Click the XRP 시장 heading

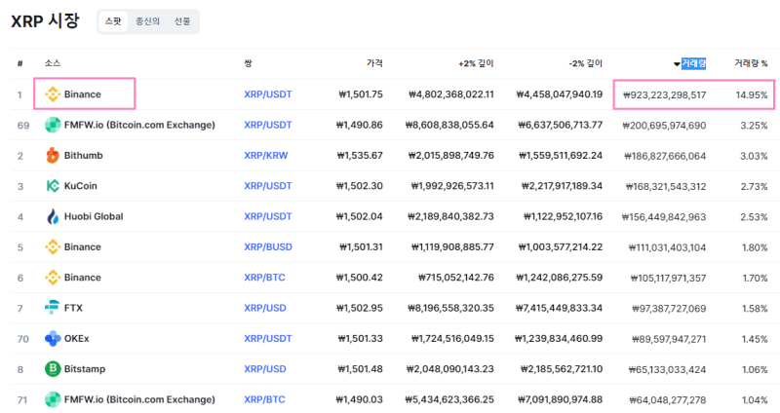(x=45, y=20)
